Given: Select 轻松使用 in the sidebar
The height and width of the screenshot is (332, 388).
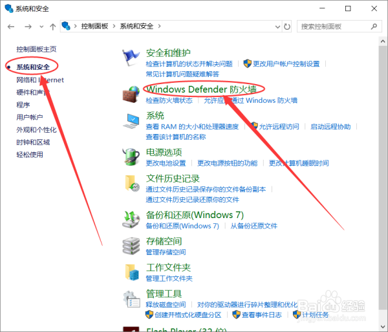Looking at the screenshot, I should click(x=30, y=155).
